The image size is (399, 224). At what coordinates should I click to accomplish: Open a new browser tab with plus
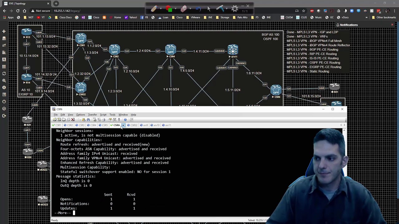point(56,3)
